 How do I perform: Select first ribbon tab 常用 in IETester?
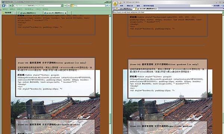click(121, 6)
